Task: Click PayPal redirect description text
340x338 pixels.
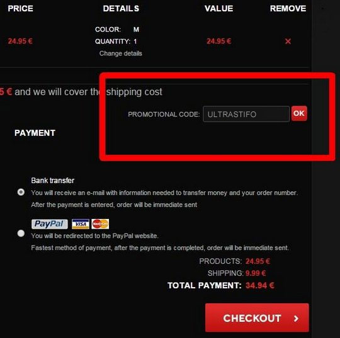Action: 94,235
